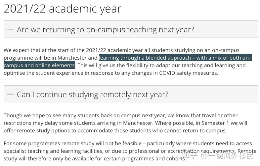260x166 pixels.
Task: Click 'restrictions may delay some students' line
Action: pos(125,123)
